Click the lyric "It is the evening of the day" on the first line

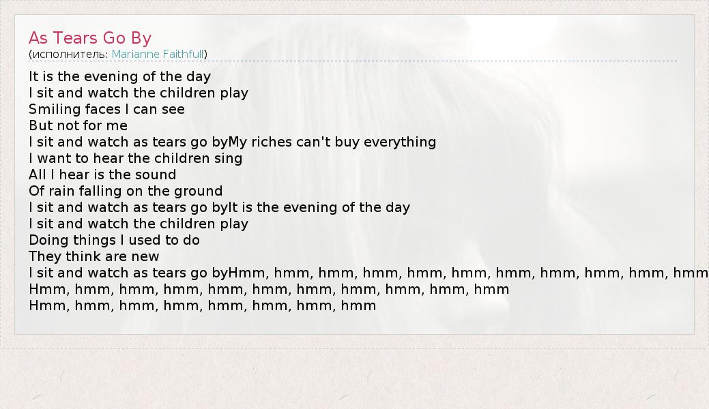(119, 76)
